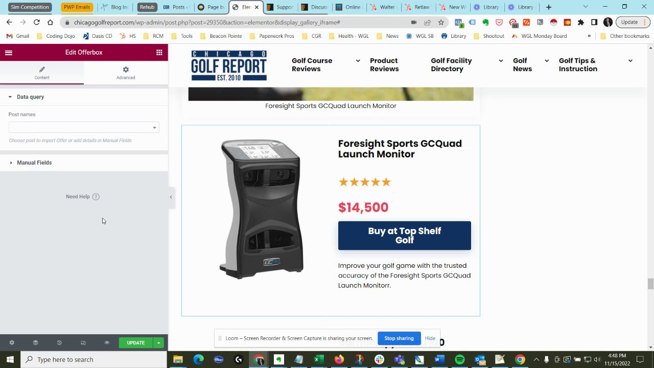Open Golf News menu item

click(x=522, y=65)
